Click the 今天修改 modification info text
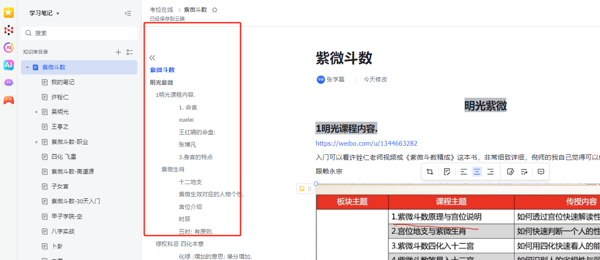The width and height of the screenshot is (600, 260). pos(375,79)
